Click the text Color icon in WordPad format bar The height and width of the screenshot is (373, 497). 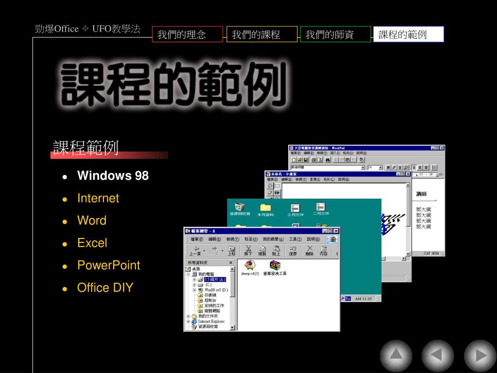(x=406, y=168)
